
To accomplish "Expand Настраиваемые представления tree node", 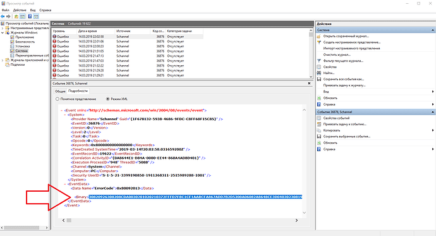I will (3, 28).
